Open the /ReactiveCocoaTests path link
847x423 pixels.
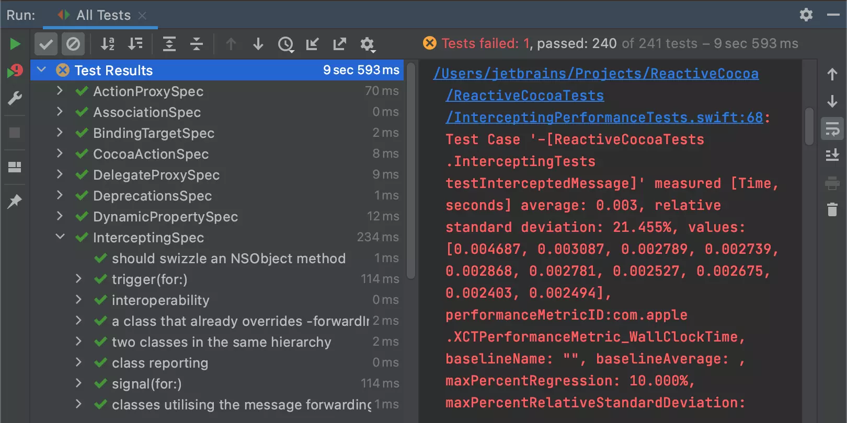524,96
